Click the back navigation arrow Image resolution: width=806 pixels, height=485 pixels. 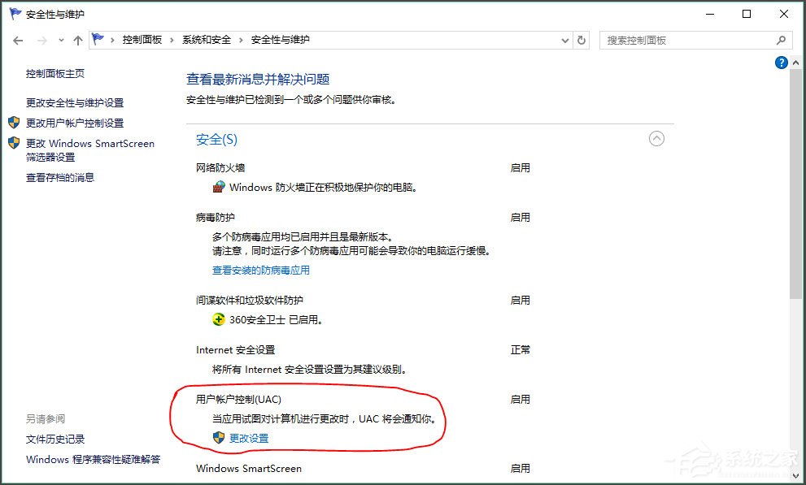(x=16, y=39)
